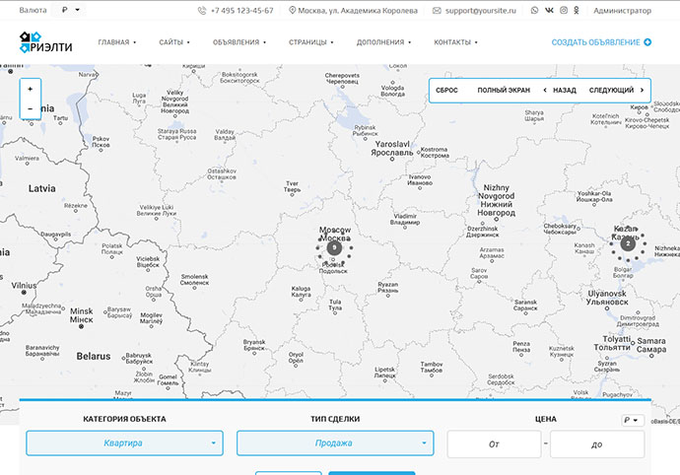
Task: Click the Kazan cluster marker on map
Action: (628, 243)
